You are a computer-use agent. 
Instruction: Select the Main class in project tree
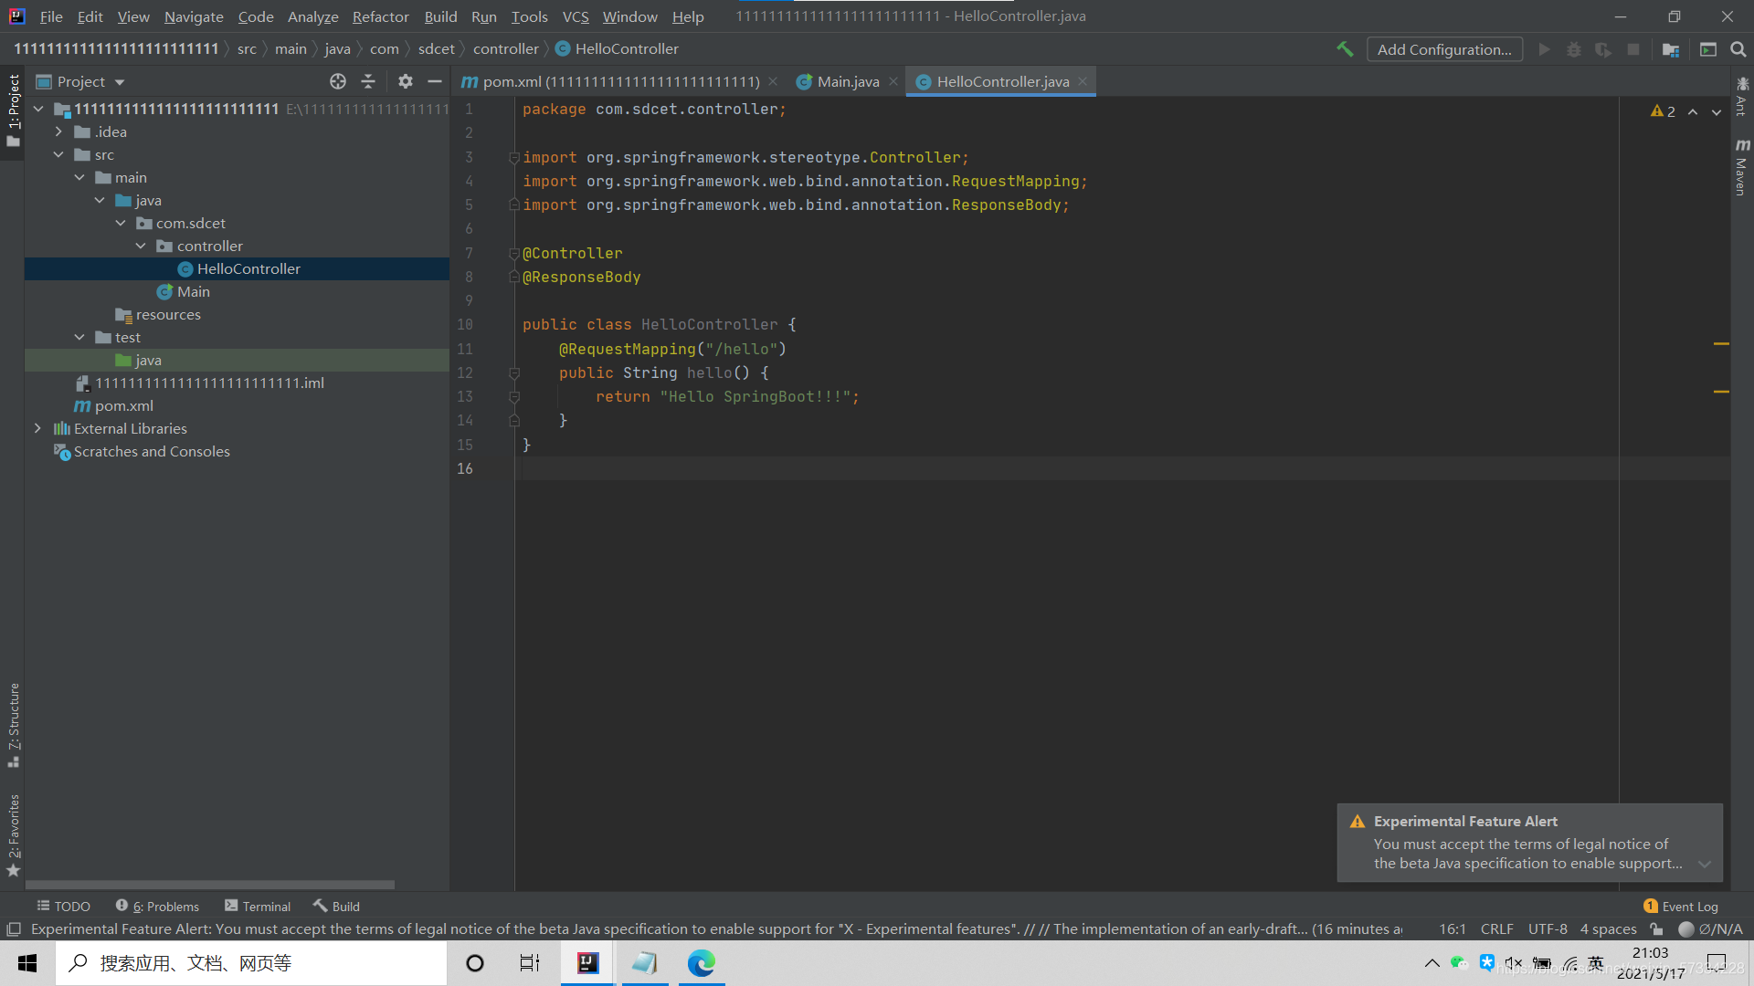(x=194, y=291)
